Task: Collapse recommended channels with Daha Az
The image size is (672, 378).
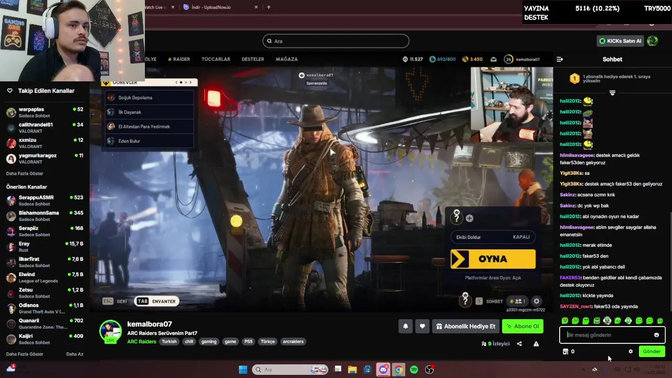Action: (x=75, y=354)
